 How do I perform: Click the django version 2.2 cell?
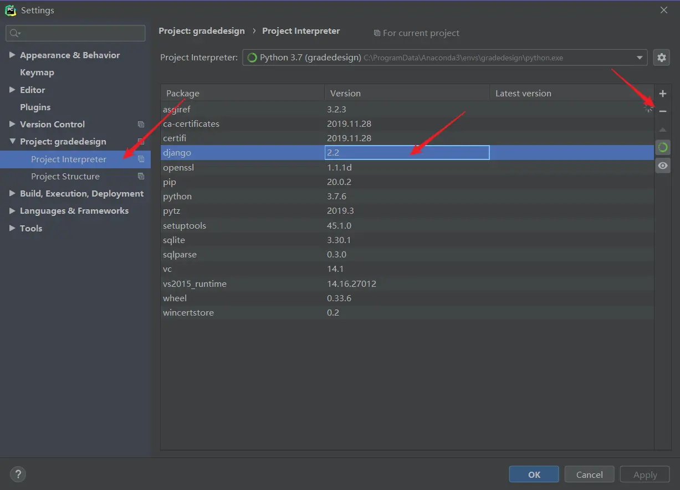(407, 152)
